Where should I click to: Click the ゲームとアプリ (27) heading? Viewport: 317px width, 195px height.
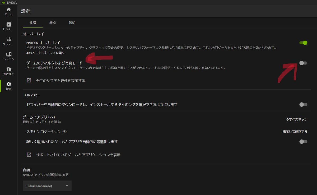pyautogui.click(x=39, y=117)
